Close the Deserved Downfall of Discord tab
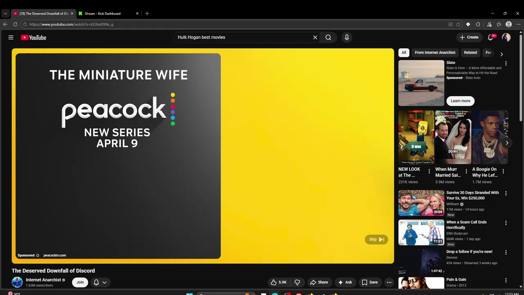The height and width of the screenshot is (295, 524). [72, 14]
